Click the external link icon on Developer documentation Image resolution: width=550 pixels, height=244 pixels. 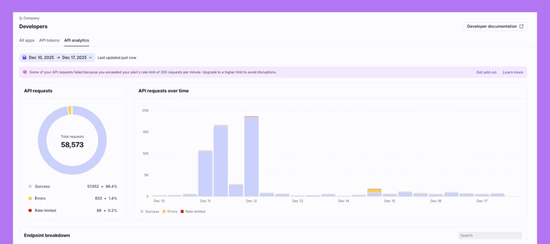(x=521, y=26)
